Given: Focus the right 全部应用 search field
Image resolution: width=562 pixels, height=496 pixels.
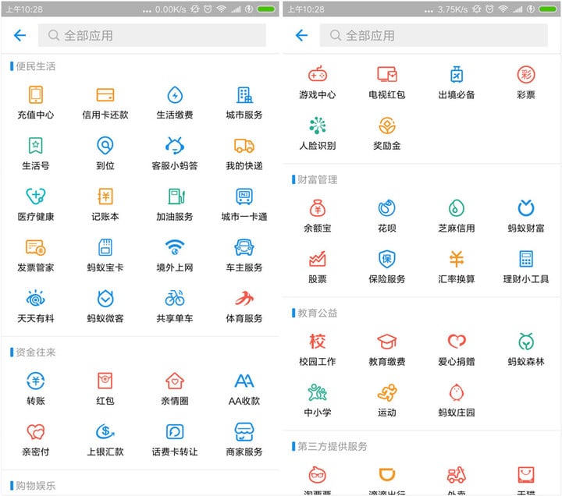Looking at the screenshot, I should coord(434,35).
